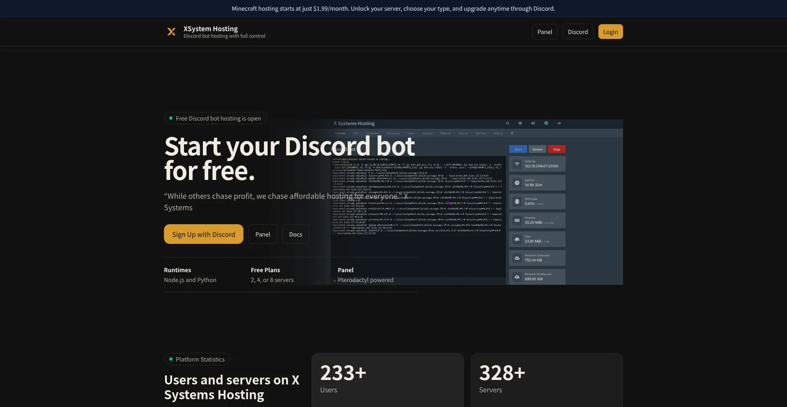Click the 'Start your Discord bot for free.' headline
The height and width of the screenshot is (407, 787).
[290, 158]
